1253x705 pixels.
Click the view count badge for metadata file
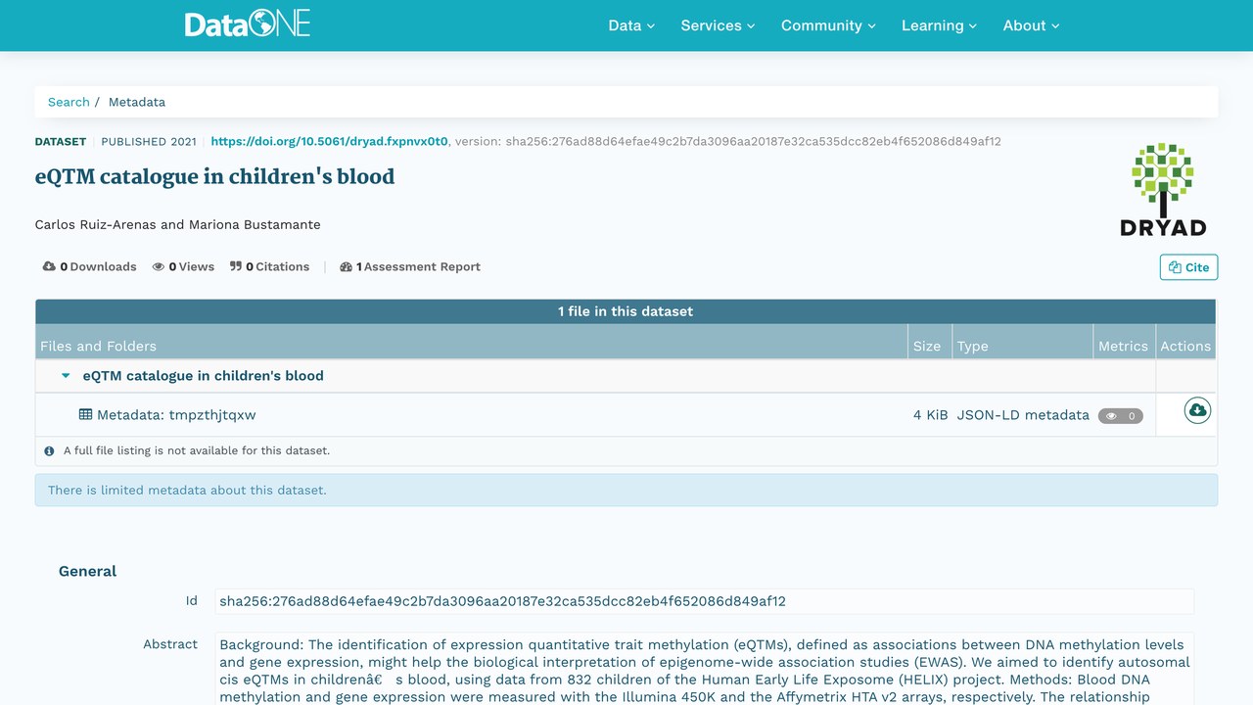point(1121,416)
